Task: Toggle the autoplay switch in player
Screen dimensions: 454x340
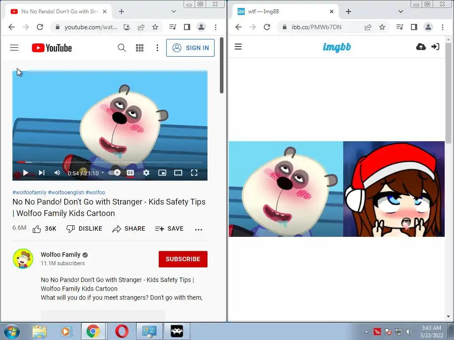Action: click(x=114, y=173)
